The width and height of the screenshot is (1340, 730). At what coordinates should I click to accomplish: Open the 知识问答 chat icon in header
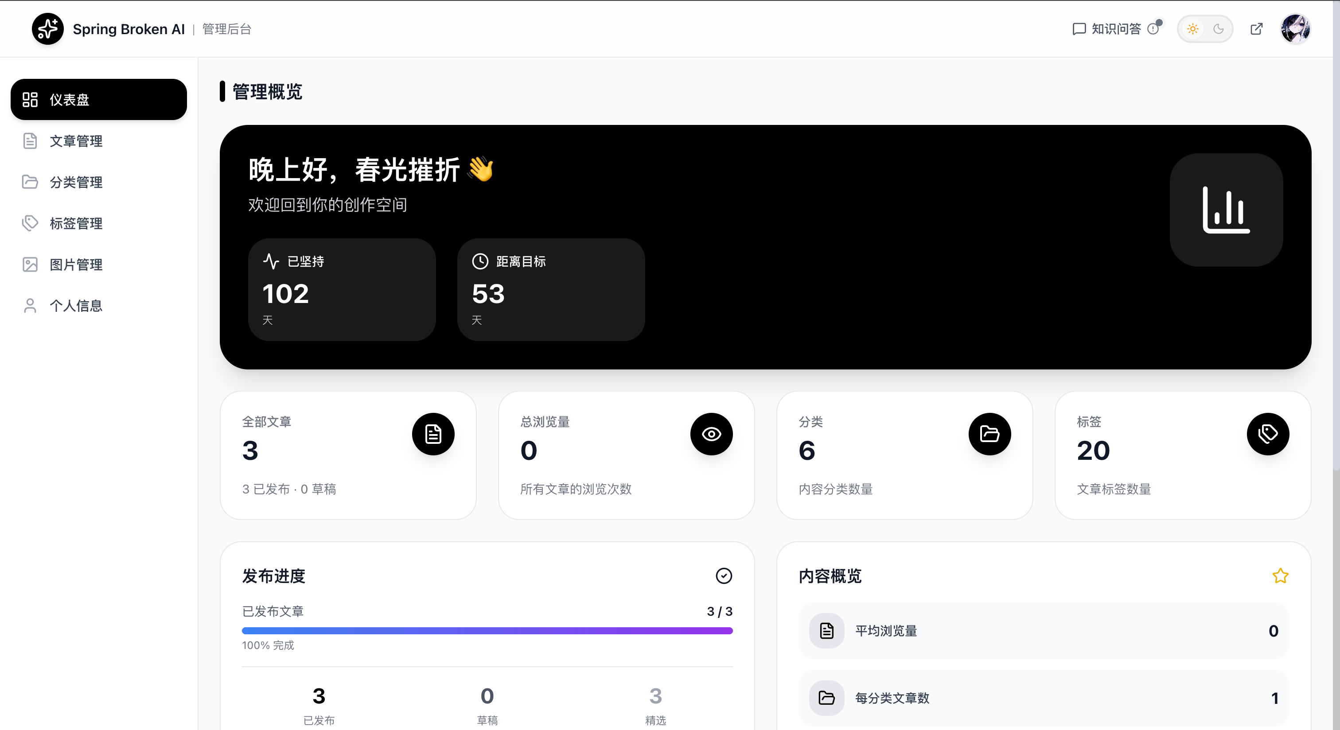(x=1079, y=29)
